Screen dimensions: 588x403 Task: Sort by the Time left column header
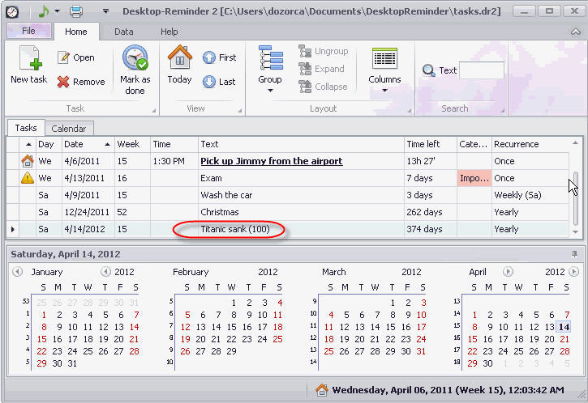431,144
